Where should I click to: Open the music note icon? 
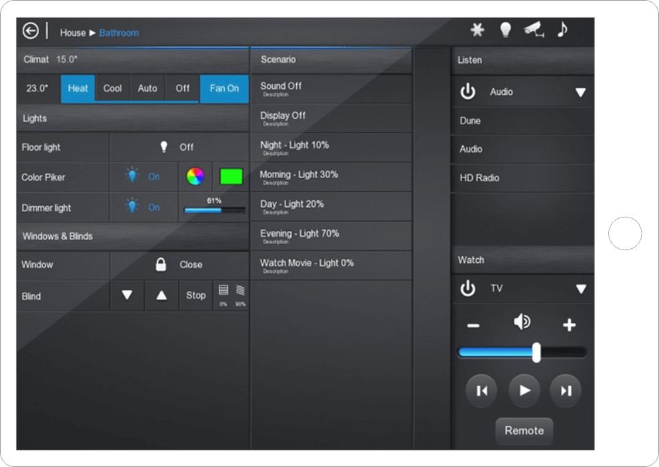point(562,30)
